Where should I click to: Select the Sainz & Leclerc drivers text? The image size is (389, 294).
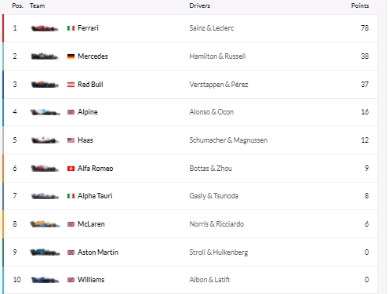212,28
